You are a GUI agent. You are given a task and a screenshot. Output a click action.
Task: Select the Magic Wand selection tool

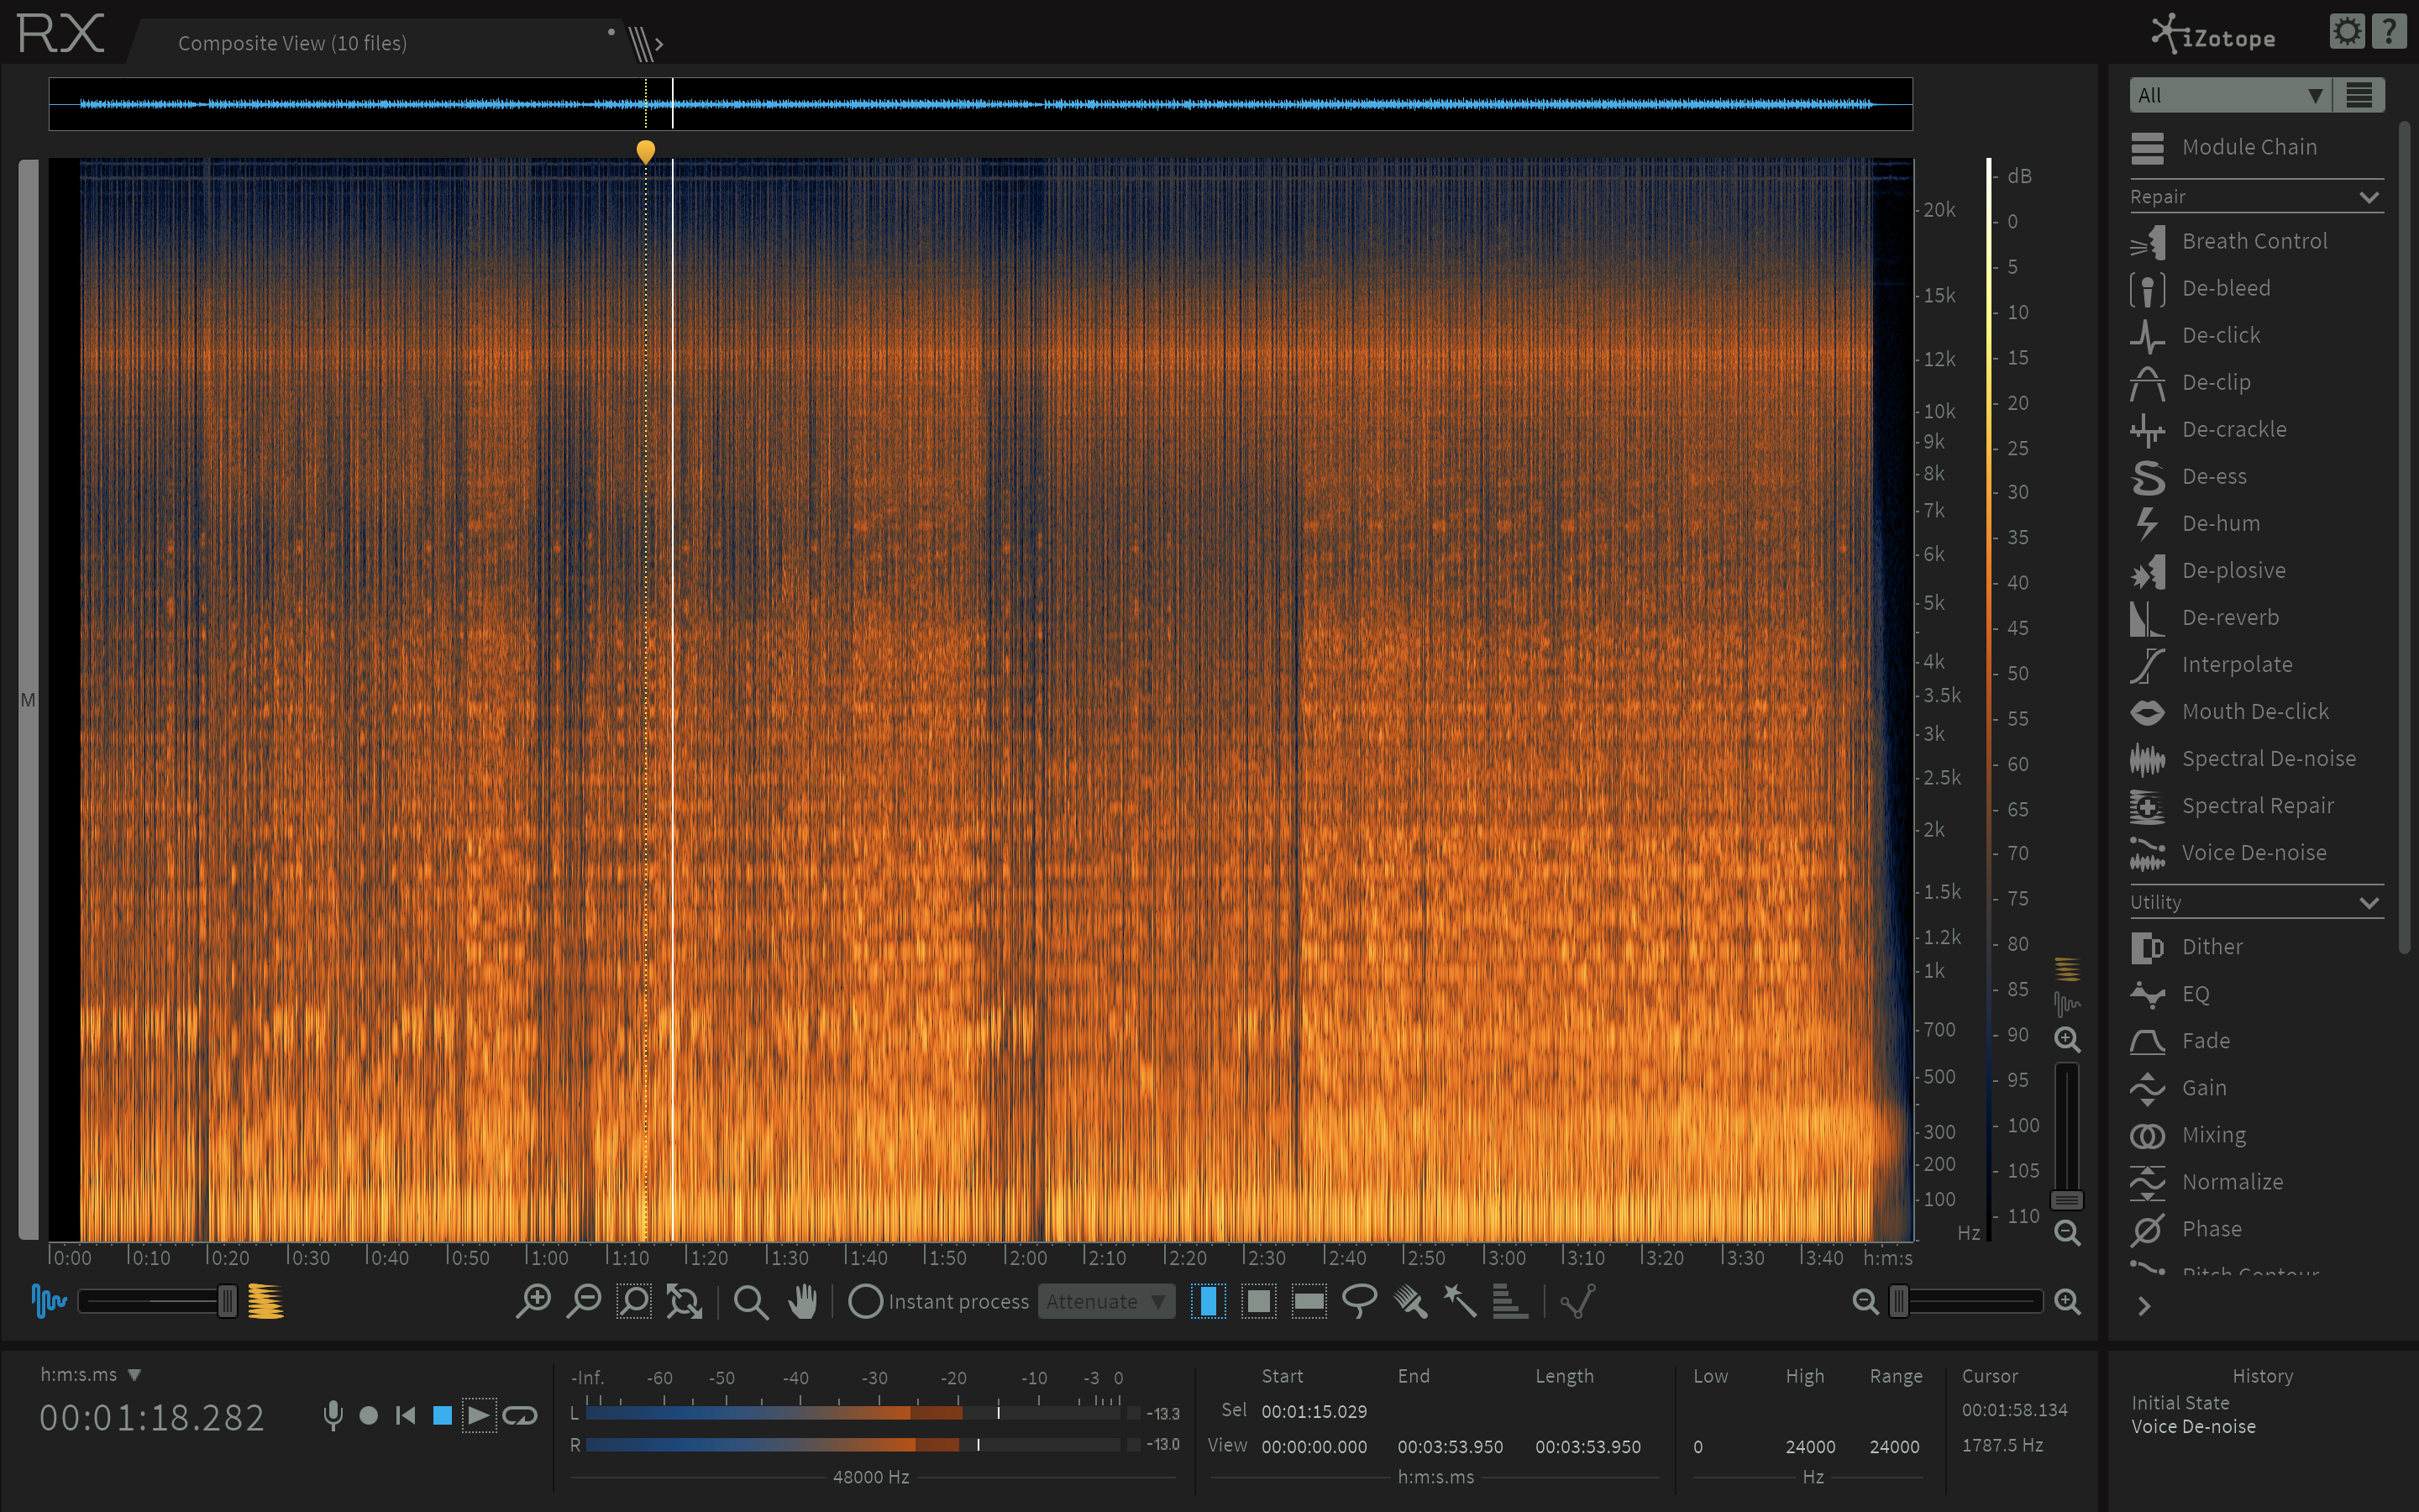pos(1460,1301)
